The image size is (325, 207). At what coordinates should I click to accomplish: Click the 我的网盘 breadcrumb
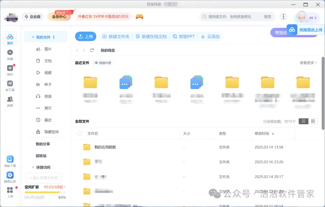108,50
